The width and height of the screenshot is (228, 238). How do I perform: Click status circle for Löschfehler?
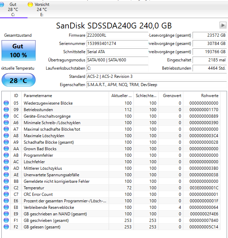pos(6,162)
